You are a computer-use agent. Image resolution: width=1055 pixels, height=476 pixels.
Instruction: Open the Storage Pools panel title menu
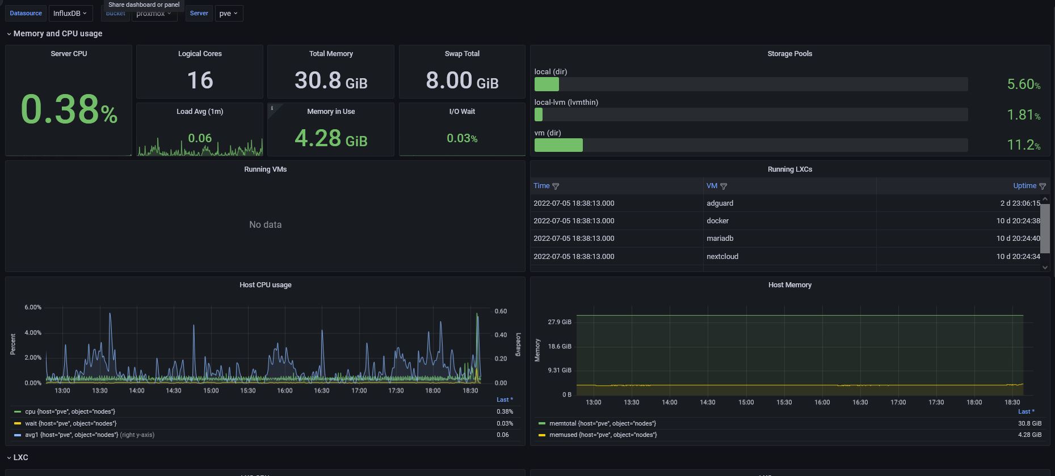point(789,54)
